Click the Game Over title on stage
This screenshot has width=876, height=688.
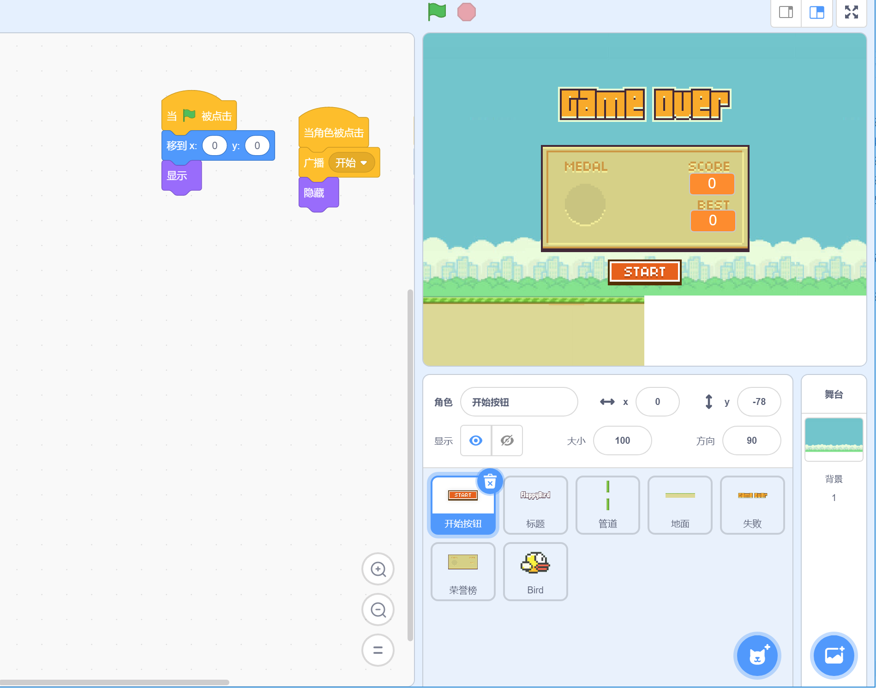(x=644, y=104)
